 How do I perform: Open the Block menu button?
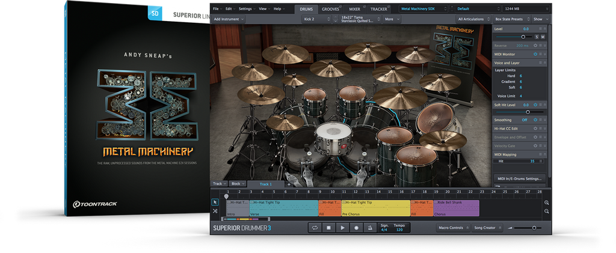tap(238, 183)
